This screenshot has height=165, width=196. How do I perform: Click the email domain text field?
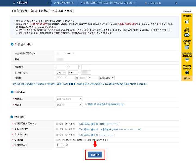click(x=89, y=78)
